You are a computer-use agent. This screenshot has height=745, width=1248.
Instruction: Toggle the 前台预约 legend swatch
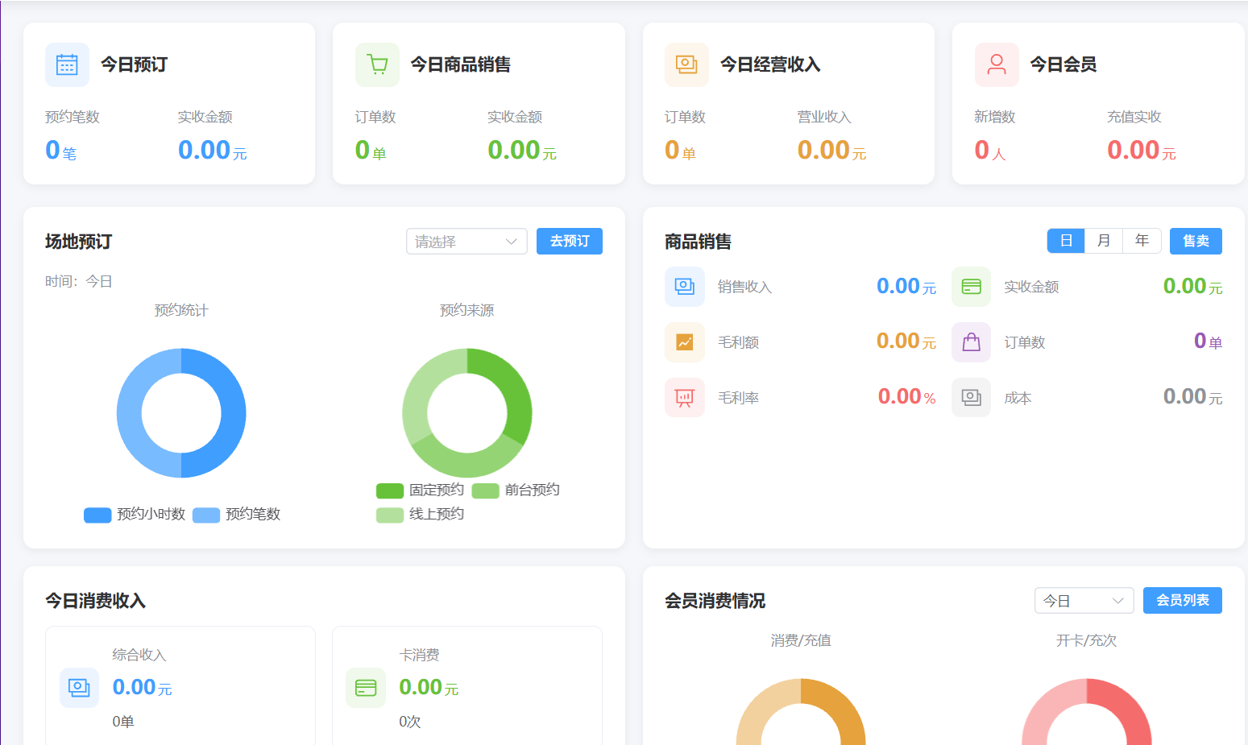tap(486, 490)
